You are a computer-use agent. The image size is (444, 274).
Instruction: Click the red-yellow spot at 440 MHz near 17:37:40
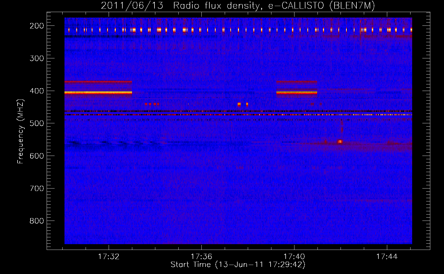pos(239,104)
